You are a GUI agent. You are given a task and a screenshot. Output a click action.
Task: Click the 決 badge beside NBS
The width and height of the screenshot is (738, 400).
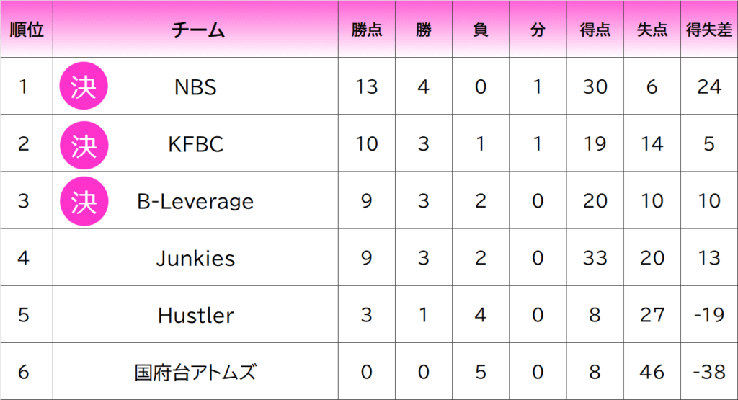click(x=84, y=86)
